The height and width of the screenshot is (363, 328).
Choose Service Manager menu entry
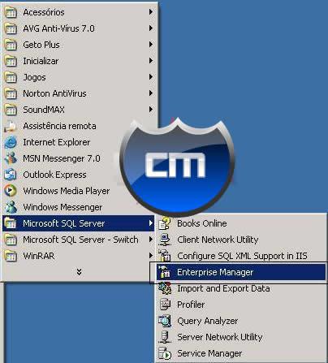(241, 353)
